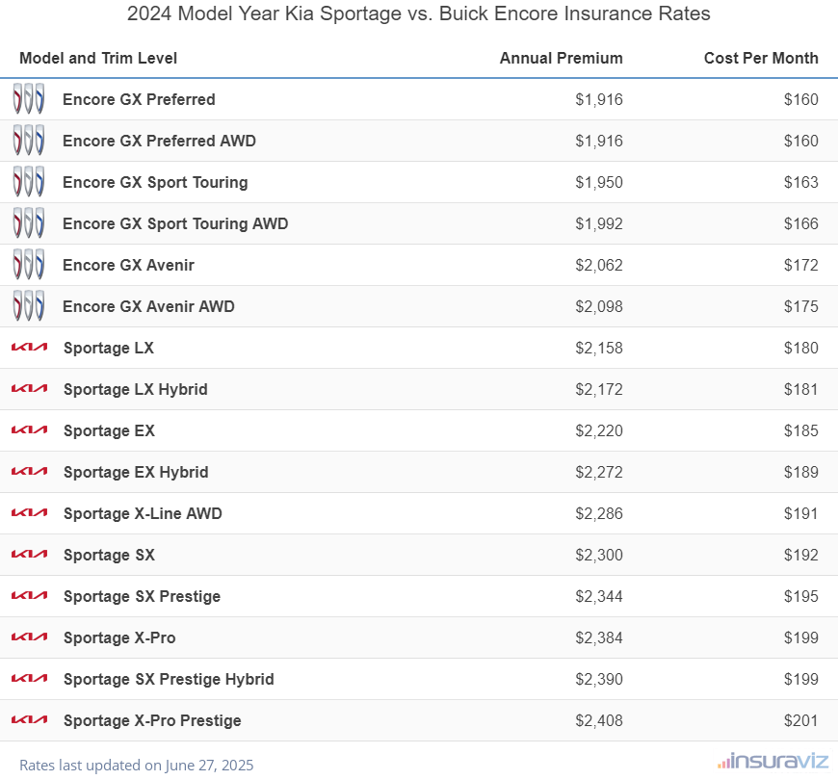Select the Sportage EX Hybrid trim name
The width and height of the screenshot is (838, 780).
[x=136, y=472]
